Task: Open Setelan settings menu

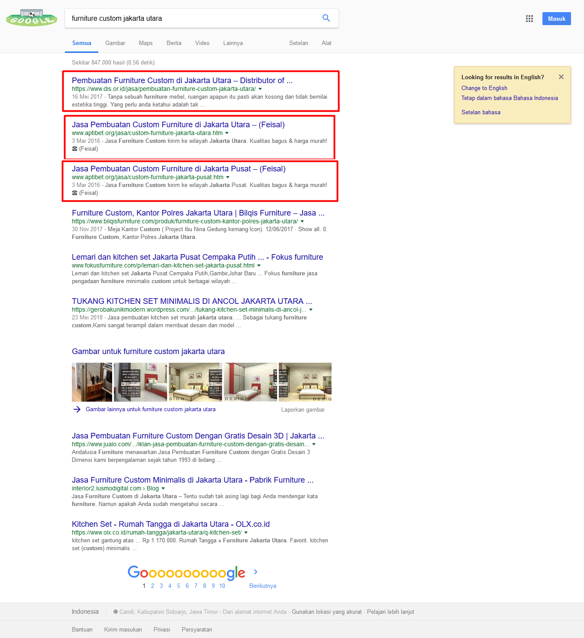Action: pyautogui.click(x=299, y=43)
